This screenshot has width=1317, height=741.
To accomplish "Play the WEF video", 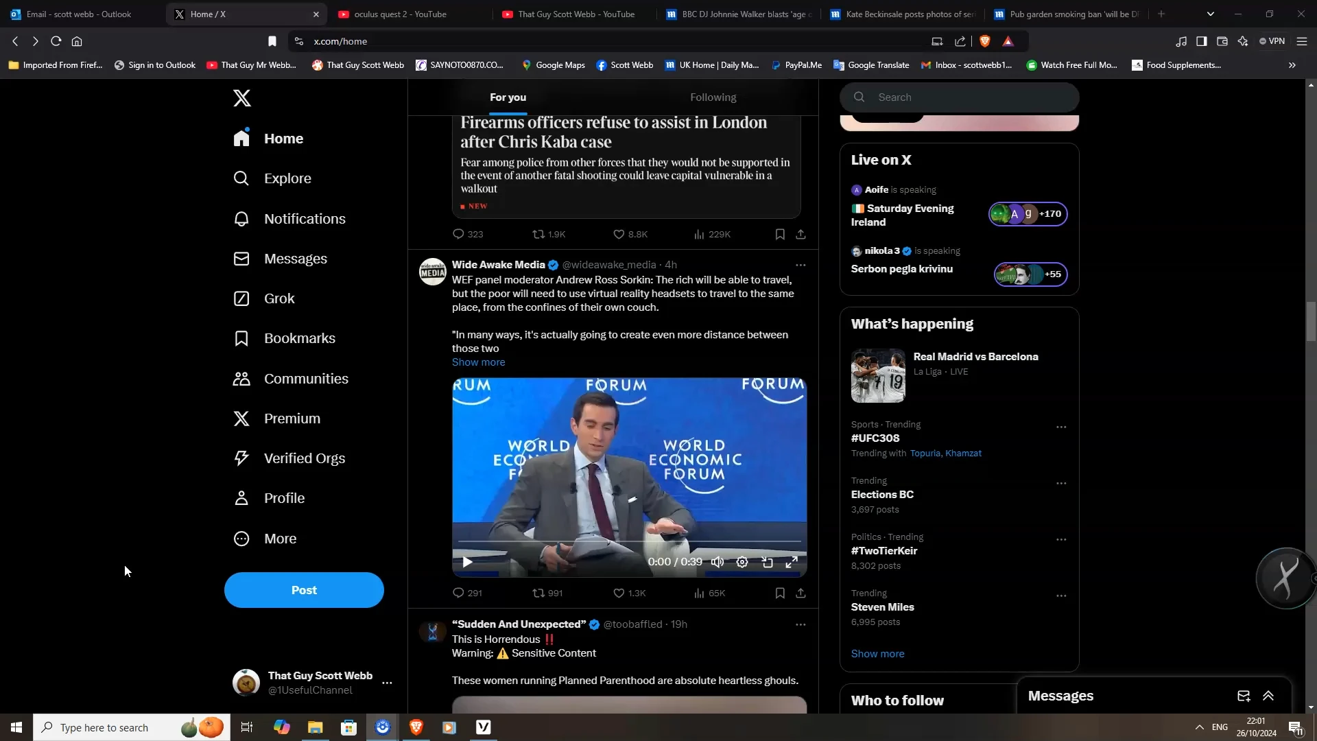I will [x=467, y=563].
